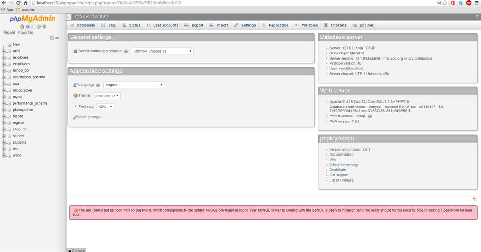Select the performance_schema database name
Image resolution: width=481 pixels, height=252 pixels.
(x=30, y=103)
